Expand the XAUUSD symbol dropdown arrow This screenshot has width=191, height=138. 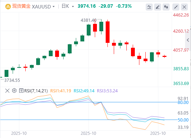[53, 7]
